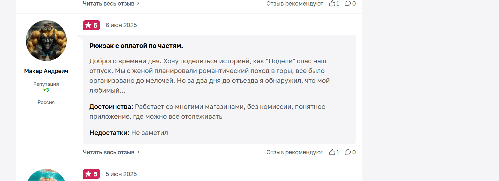Click the 5-star rating badge dated 5 июн 2025

coord(91,174)
